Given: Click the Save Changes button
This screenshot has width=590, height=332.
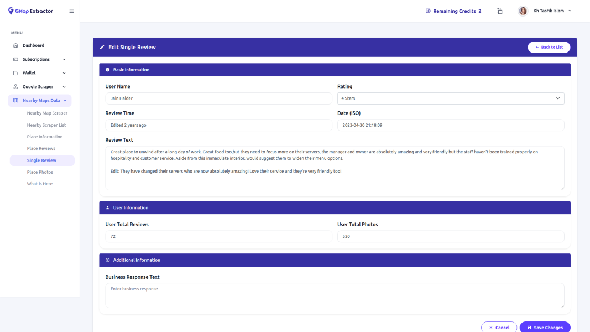Looking at the screenshot, I should click(545, 327).
